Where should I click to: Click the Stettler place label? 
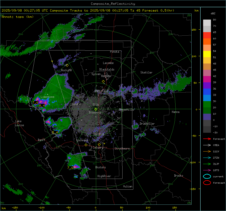[x=146, y=73]
